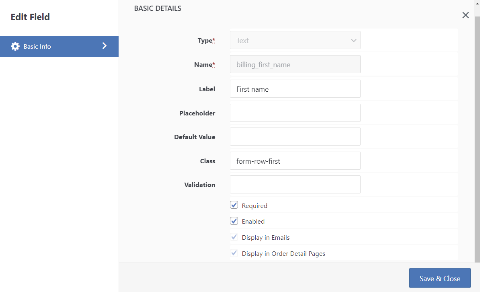This screenshot has height=292, width=480.
Task: Click the scrollbar up arrow on the right edge
Action: pos(477,3)
